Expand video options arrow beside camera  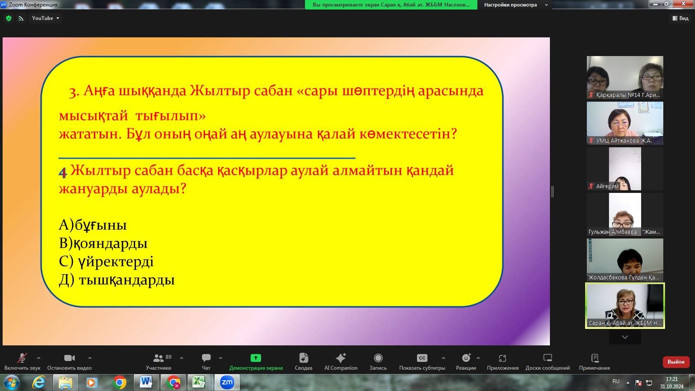pos(90,358)
